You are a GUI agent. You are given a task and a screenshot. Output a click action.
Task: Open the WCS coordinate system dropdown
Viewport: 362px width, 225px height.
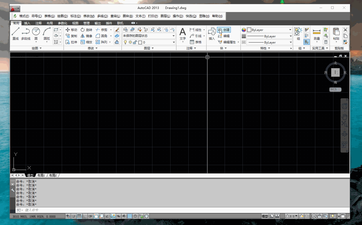[335, 89]
